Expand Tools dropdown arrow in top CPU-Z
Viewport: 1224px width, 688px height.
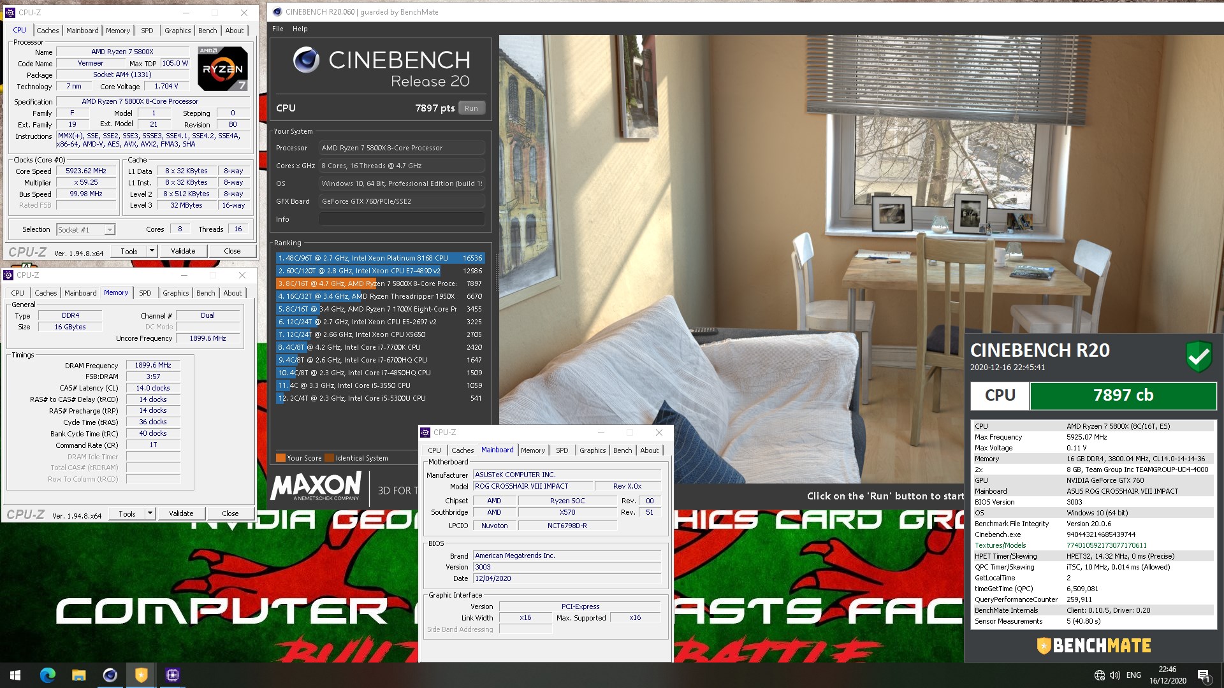(x=152, y=251)
